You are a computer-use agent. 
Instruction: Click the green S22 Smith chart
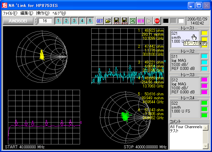click(125, 118)
